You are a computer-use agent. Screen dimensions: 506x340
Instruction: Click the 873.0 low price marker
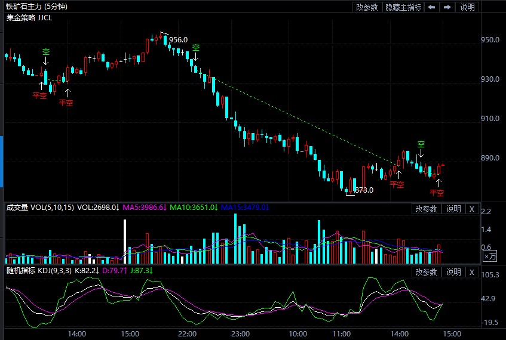coord(363,190)
